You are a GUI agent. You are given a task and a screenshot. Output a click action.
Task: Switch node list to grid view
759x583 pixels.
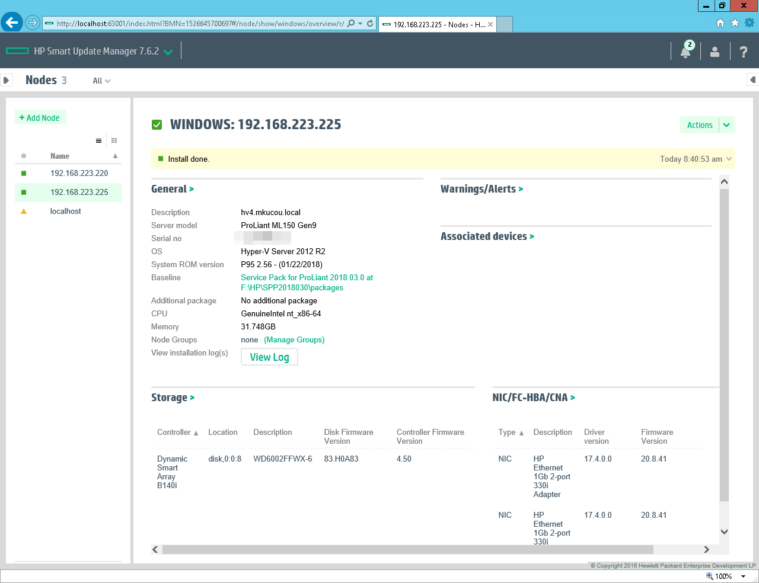pyautogui.click(x=114, y=141)
